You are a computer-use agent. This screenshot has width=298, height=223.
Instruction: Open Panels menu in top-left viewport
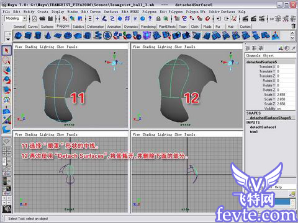click(x=72, y=47)
